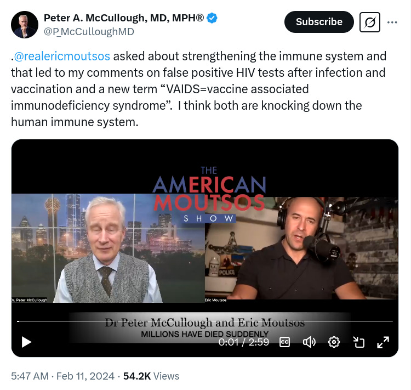
Task: Expand the video to fullscreen
Action: (383, 342)
